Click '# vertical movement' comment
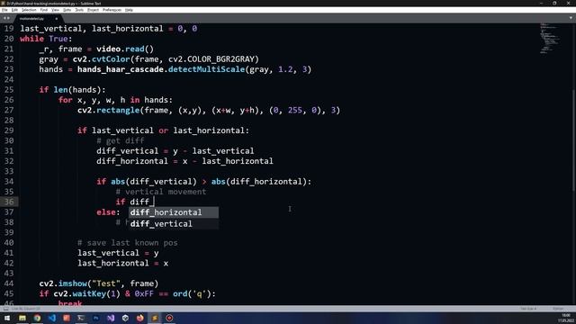 coord(161,192)
